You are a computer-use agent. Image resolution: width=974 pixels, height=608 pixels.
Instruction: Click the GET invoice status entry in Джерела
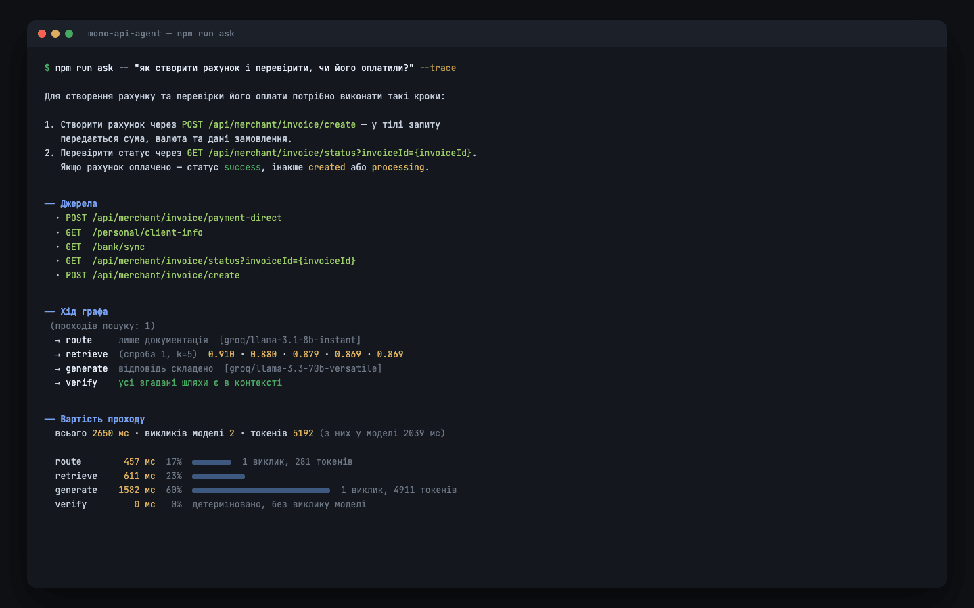click(x=210, y=261)
